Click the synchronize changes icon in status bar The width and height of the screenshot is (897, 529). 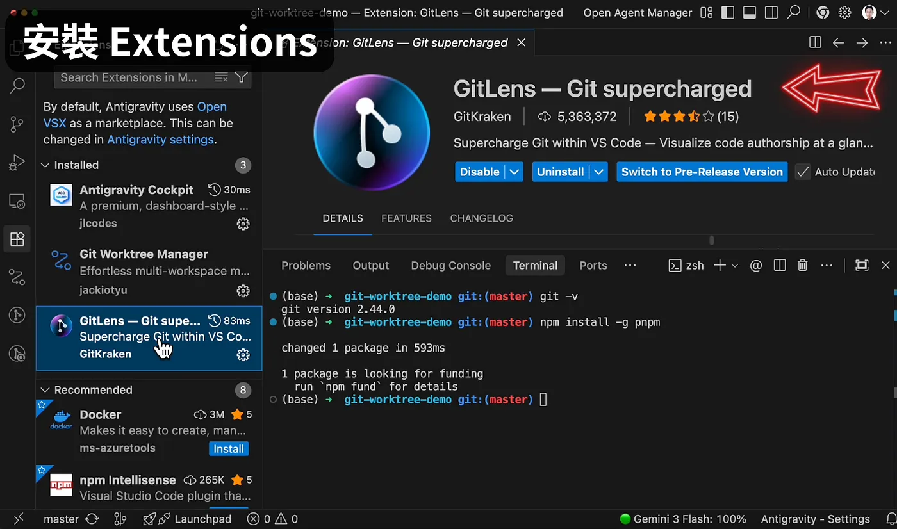coord(92,519)
